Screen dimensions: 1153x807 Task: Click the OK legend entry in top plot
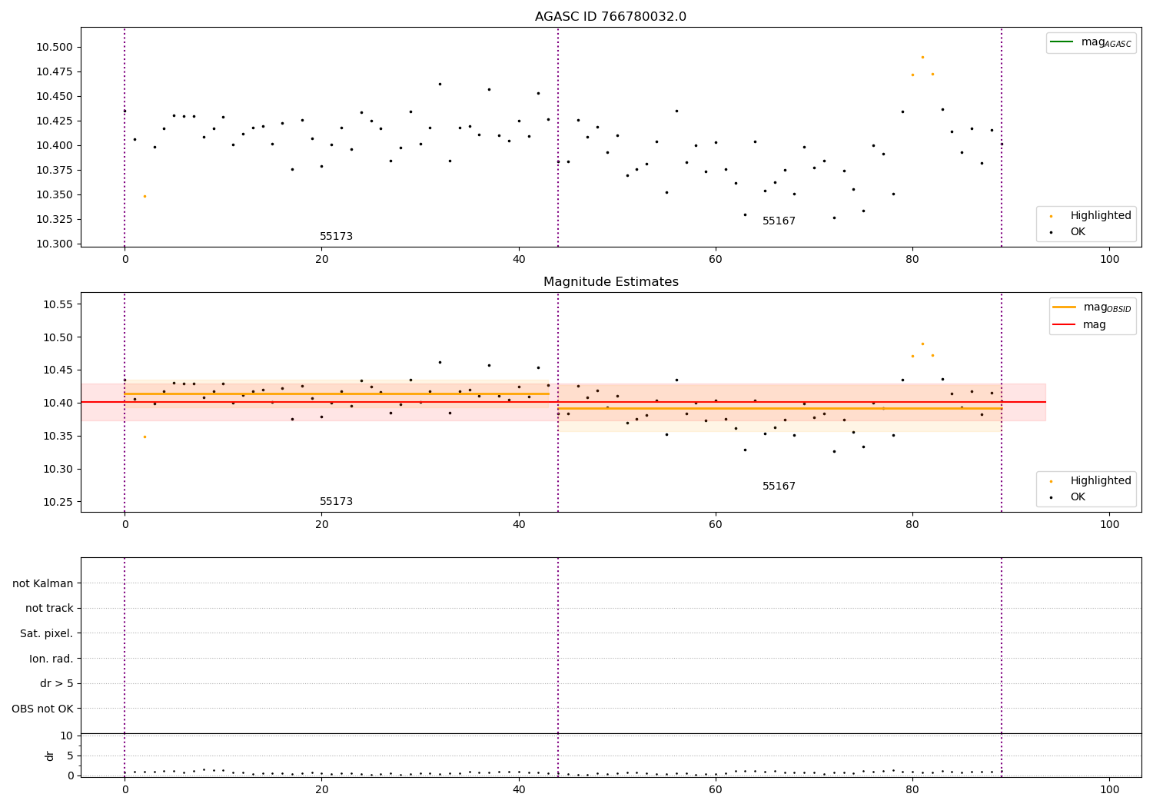[x=1068, y=232]
